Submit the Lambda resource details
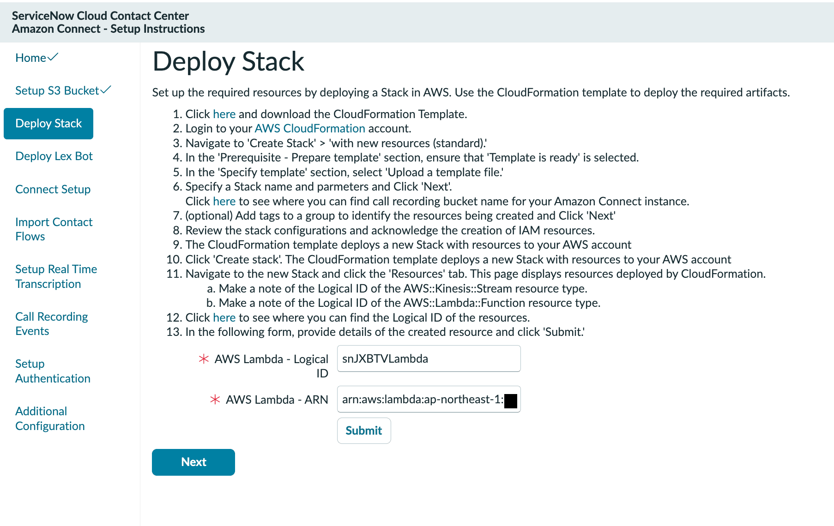834x526 pixels. click(364, 430)
